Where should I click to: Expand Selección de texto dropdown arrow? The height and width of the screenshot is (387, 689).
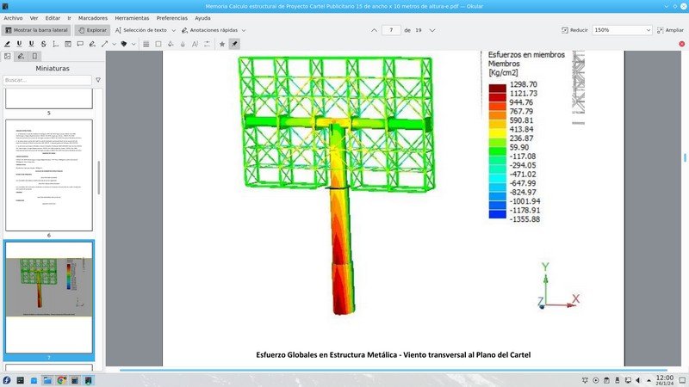pos(174,30)
